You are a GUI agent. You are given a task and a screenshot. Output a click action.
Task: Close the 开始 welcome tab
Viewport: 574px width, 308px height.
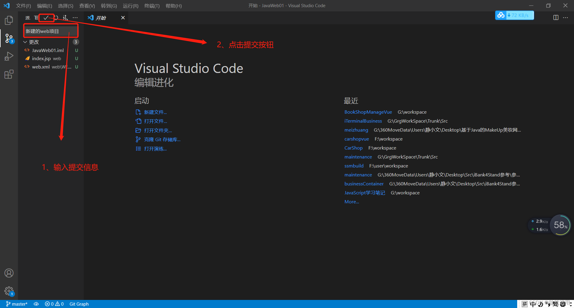[123, 18]
